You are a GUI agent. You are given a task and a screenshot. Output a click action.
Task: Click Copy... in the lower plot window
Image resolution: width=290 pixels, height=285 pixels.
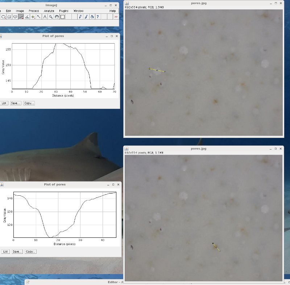30,252
